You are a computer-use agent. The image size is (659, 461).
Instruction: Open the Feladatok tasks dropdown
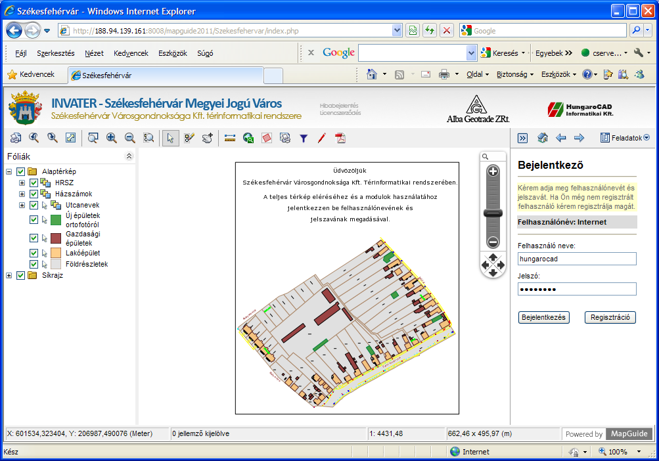tap(625, 138)
